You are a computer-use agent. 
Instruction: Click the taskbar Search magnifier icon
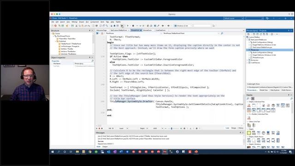[59, 152]
